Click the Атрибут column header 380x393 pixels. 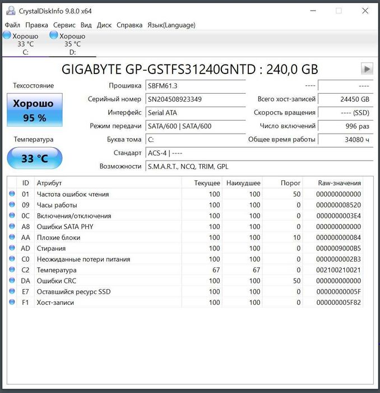point(108,183)
